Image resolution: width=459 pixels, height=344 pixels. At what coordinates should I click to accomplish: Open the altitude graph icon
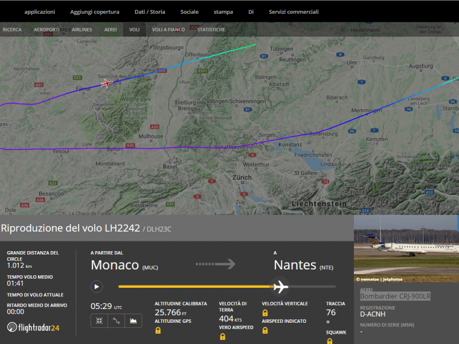[x=134, y=321]
